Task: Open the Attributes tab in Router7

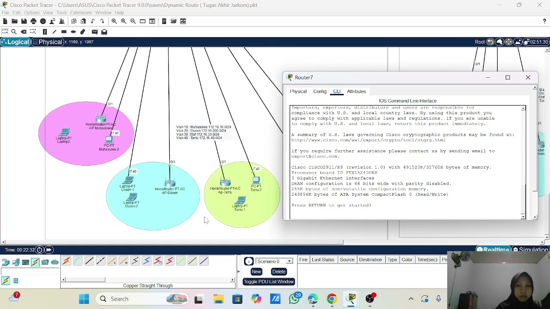Action: pyautogui.click(x=357, y=91)
